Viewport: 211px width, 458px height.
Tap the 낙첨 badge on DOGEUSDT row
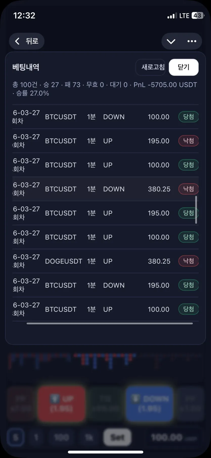[x=189, y=261]
